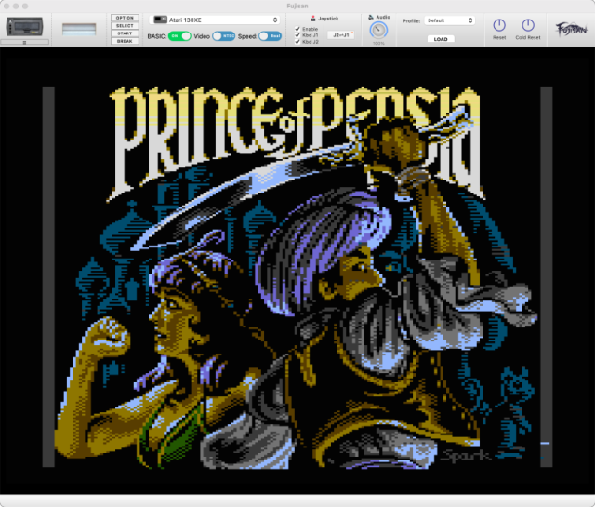
Task: Click the J2↔J1 joystick swap button
Action: click(341, 35)
